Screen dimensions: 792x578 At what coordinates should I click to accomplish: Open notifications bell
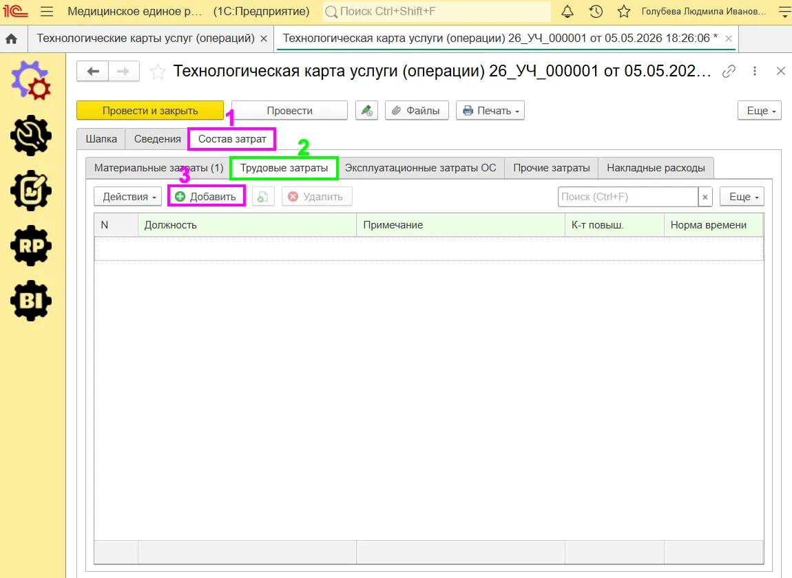(567, 11)
